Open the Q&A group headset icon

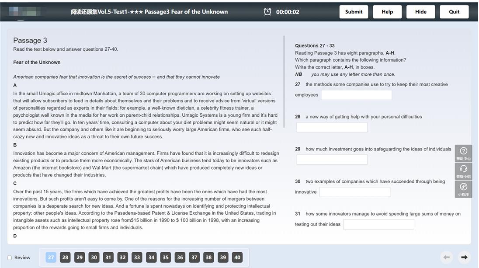pos(463,171)
